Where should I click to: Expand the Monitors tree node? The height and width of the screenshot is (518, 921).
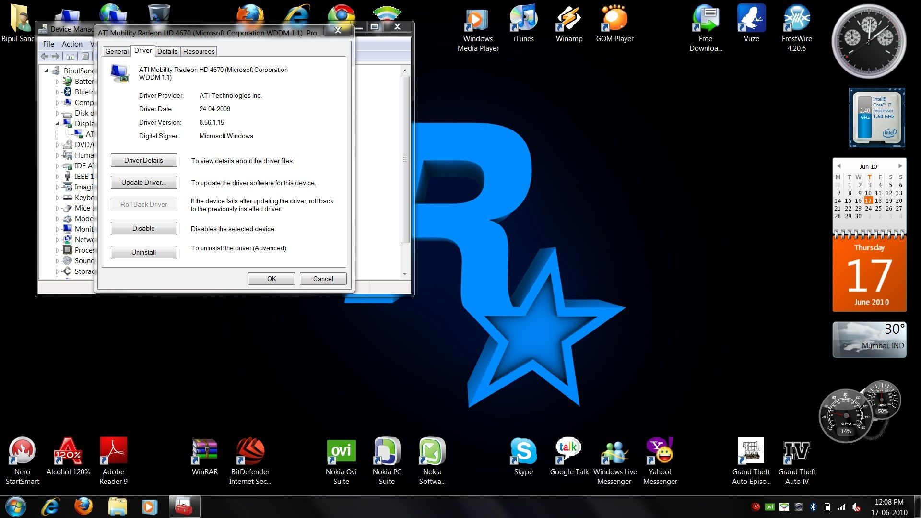click(58, 229)
